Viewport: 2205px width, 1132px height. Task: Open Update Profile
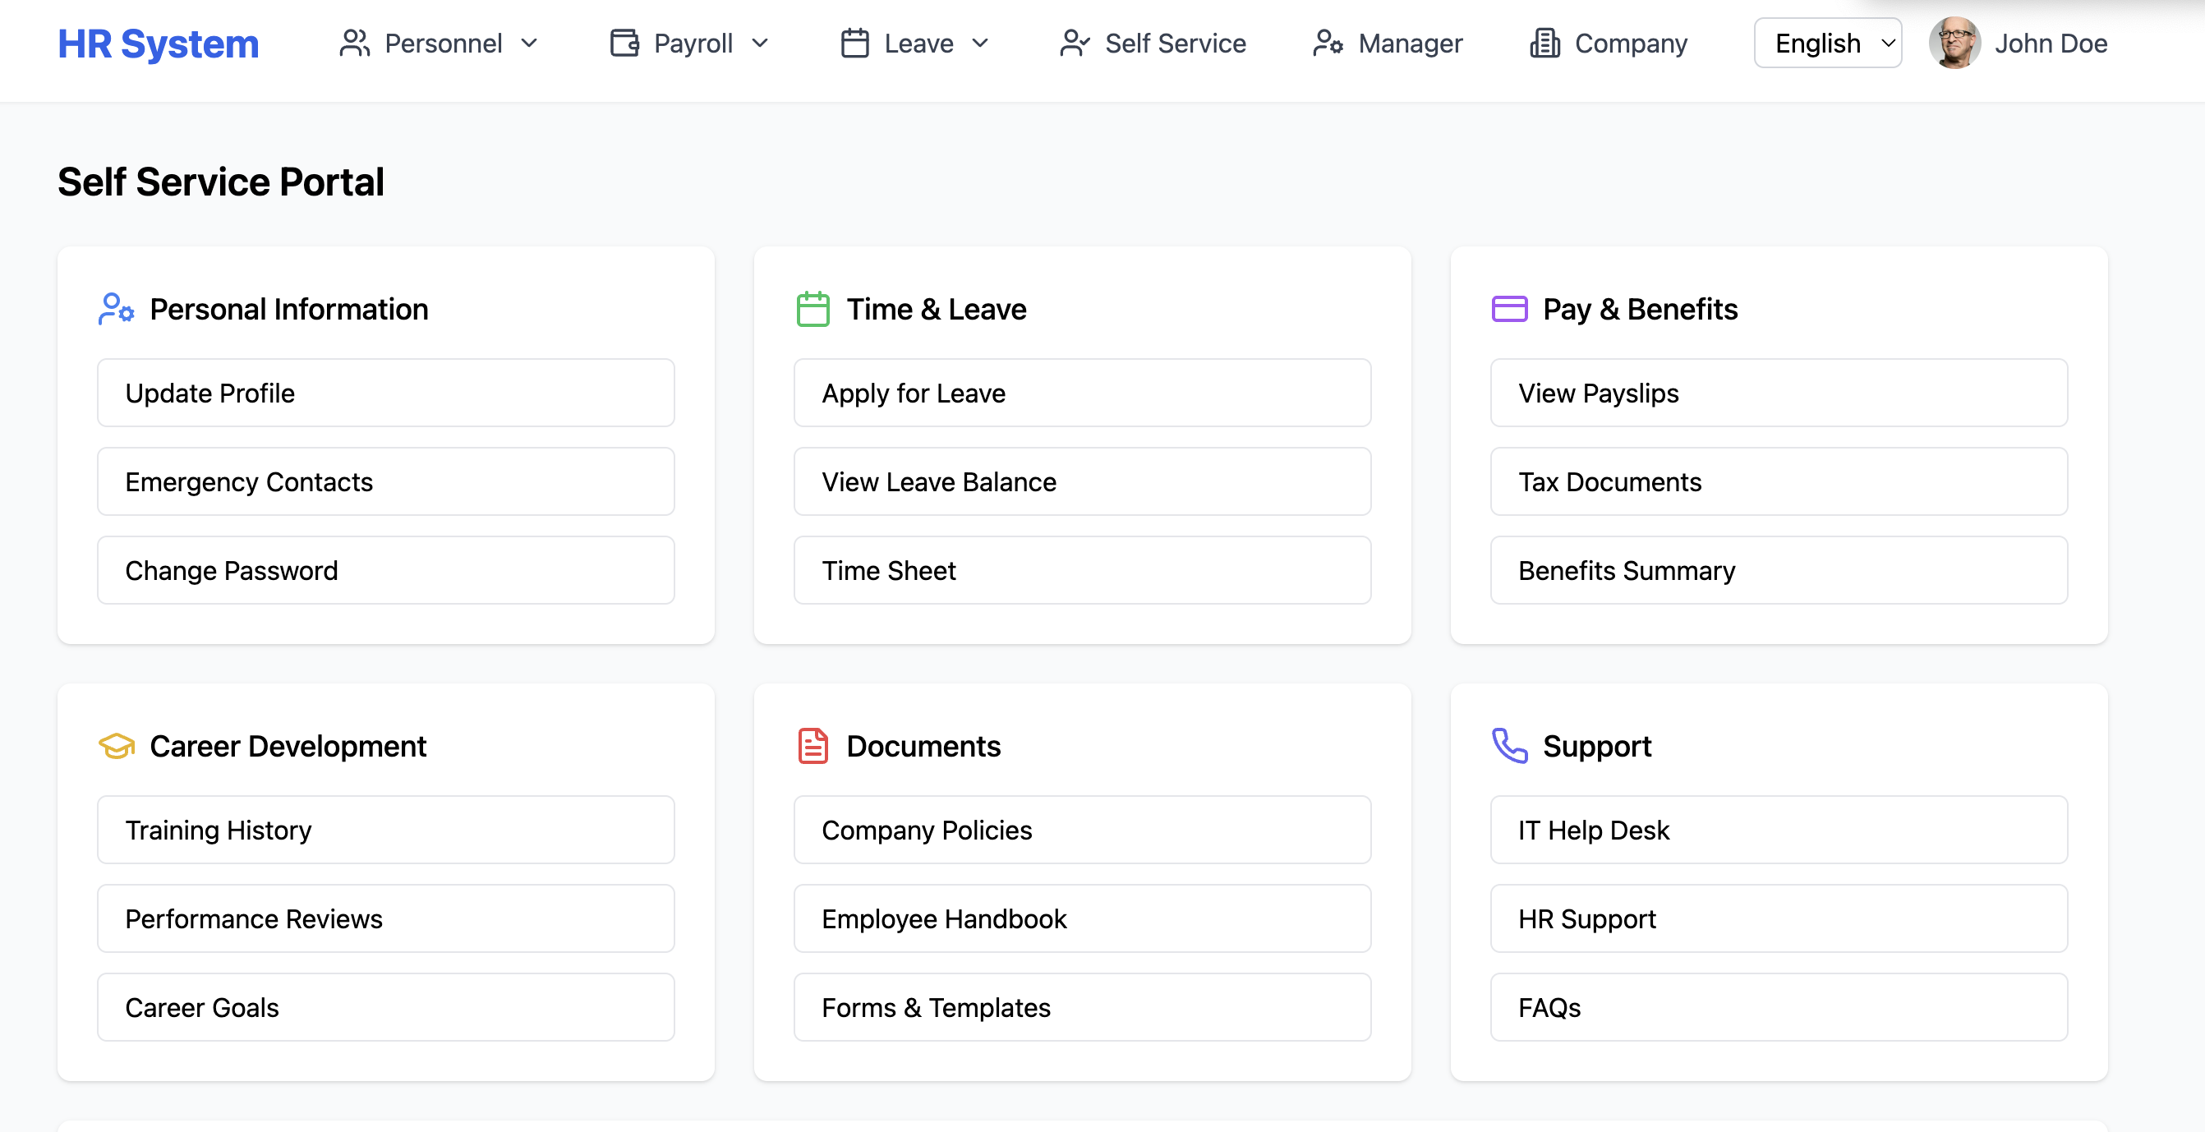pos(386,393)
